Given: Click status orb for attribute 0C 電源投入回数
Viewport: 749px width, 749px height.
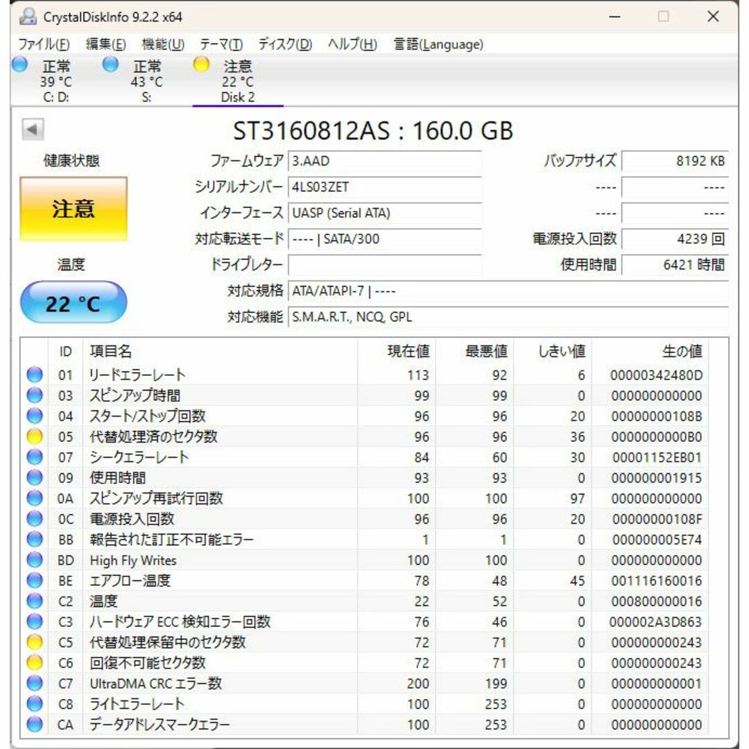Looking at the screenshot, I should 35,518.
